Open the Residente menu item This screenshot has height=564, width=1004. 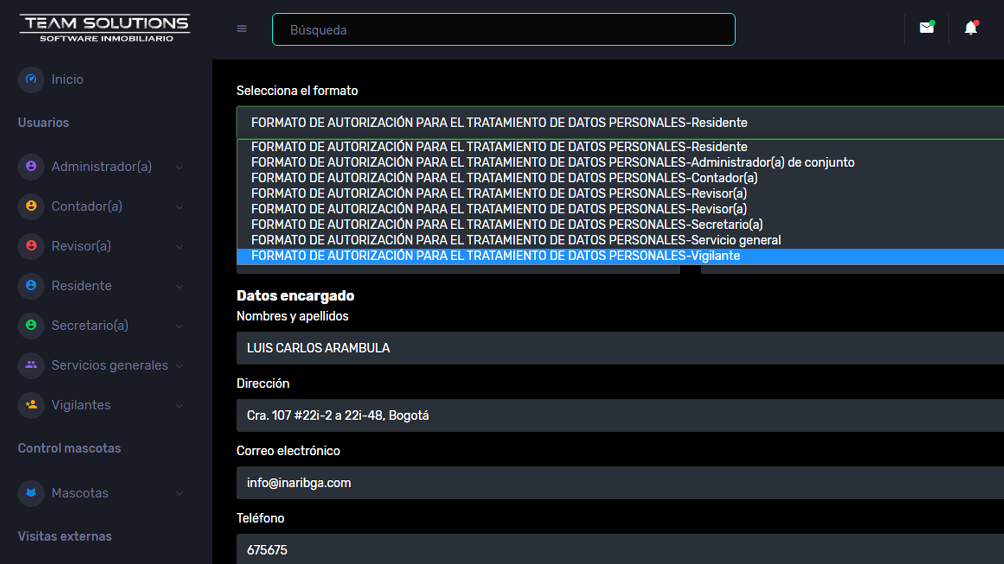pyautogui.click(x=82, y=286)
